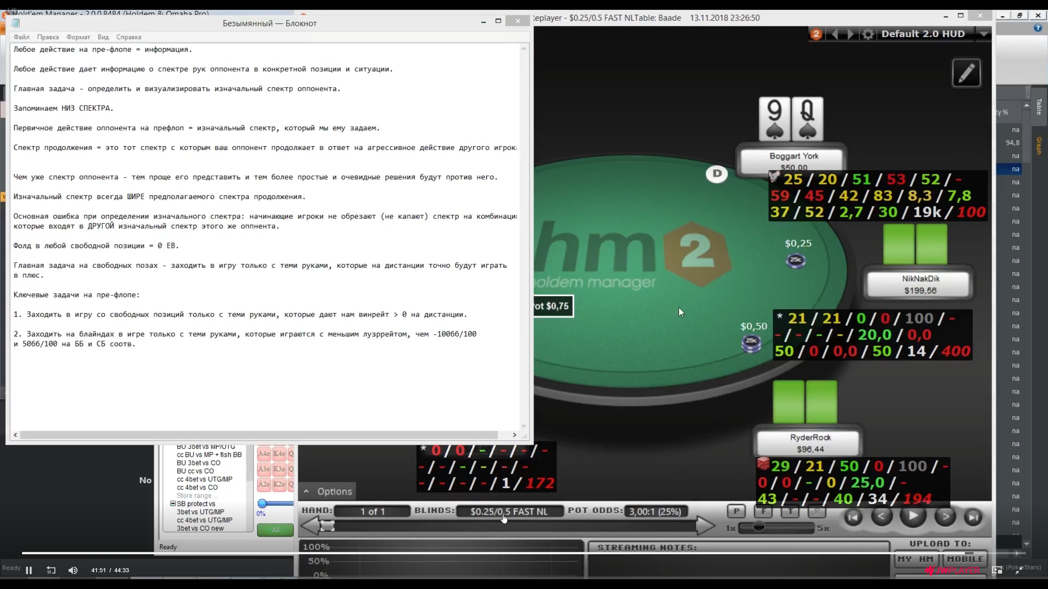
Task: Open the Формат menu in Notepad
Action: tap(78, 37)
